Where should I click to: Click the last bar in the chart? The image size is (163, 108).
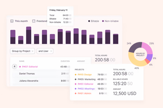[116, 39]
